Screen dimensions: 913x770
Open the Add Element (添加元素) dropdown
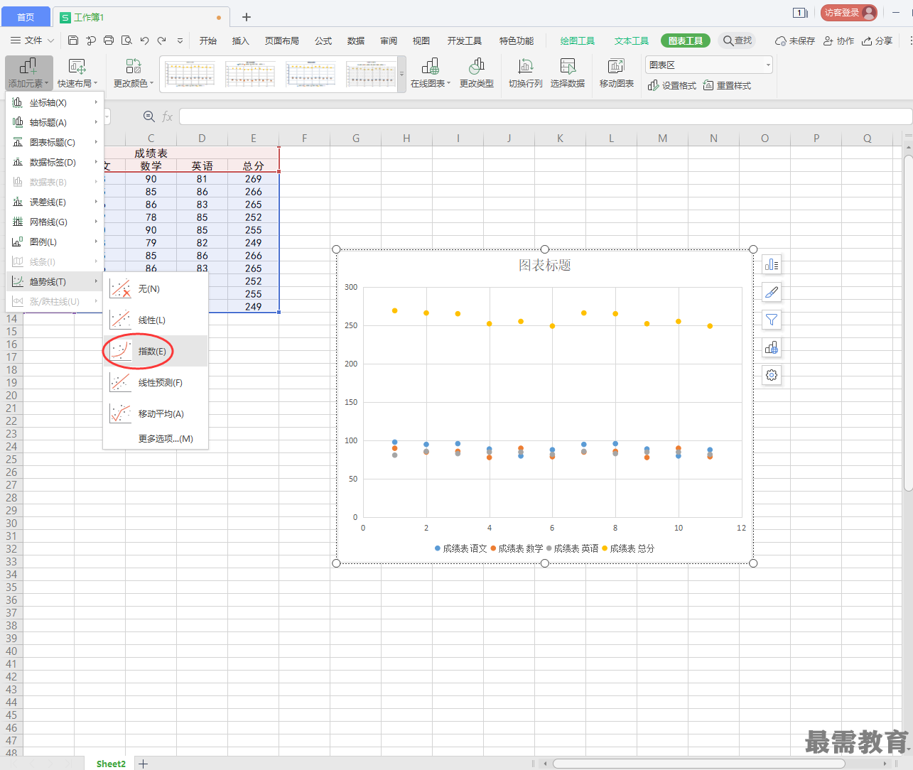pyautogui.click(x=28, y=73)
